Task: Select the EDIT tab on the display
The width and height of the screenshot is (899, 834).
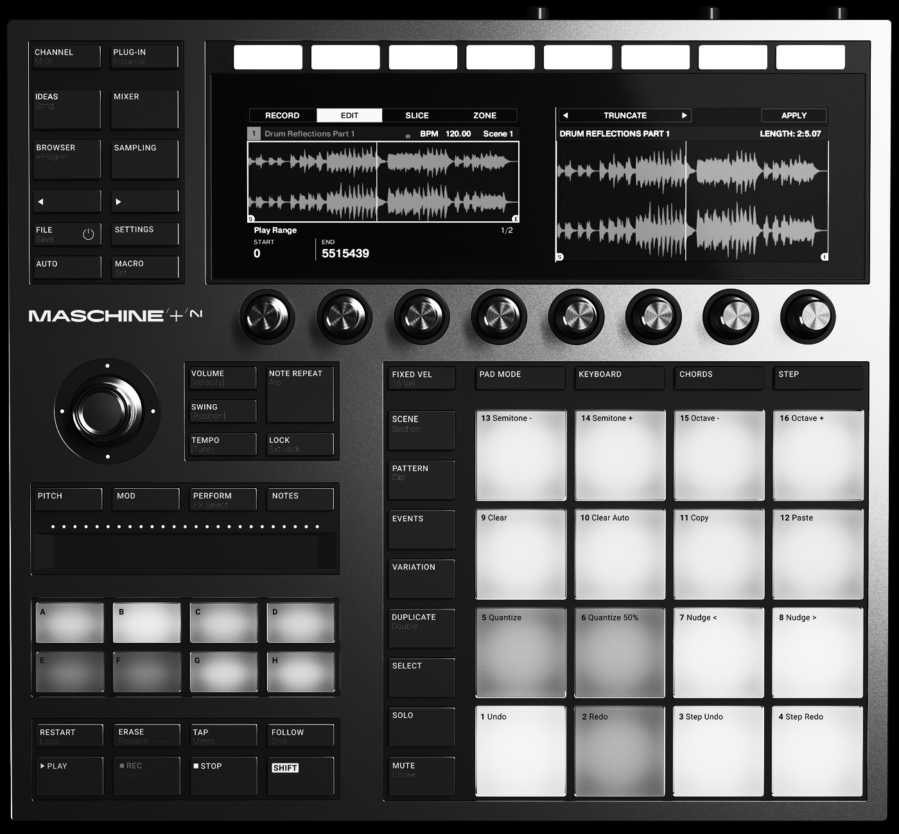Action: point(350,115)
